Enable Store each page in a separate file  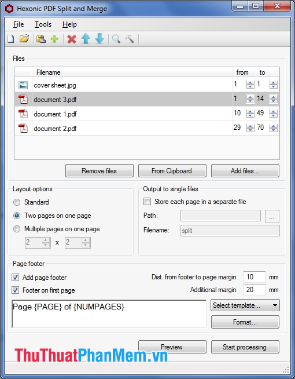tap(147, 201)
